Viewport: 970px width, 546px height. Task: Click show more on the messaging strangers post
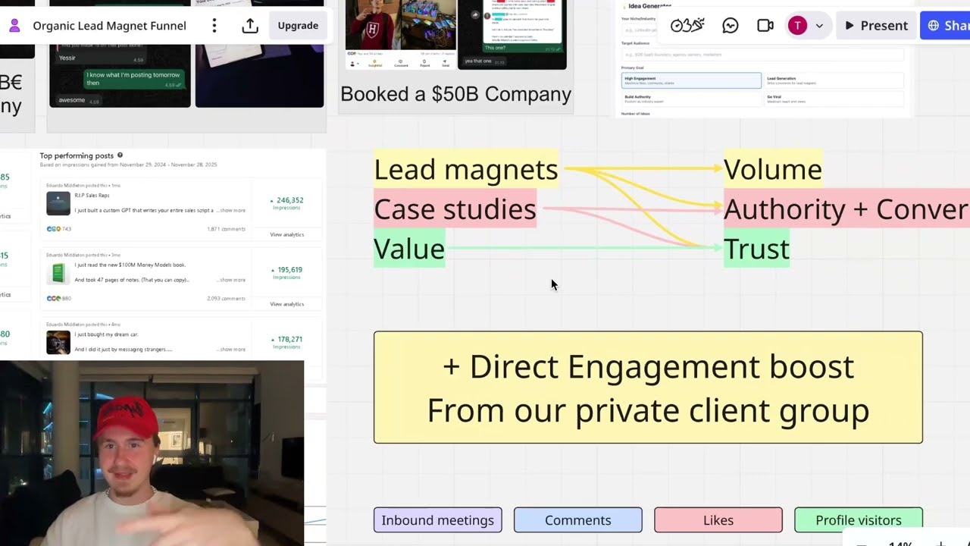232,350
